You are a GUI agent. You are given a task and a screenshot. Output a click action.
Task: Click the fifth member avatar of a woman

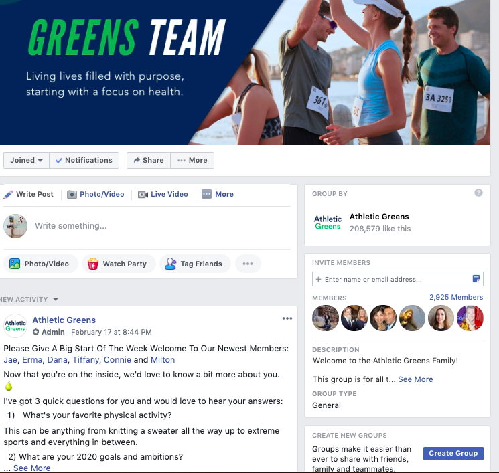pyautogui.click(x=441, y=318)
